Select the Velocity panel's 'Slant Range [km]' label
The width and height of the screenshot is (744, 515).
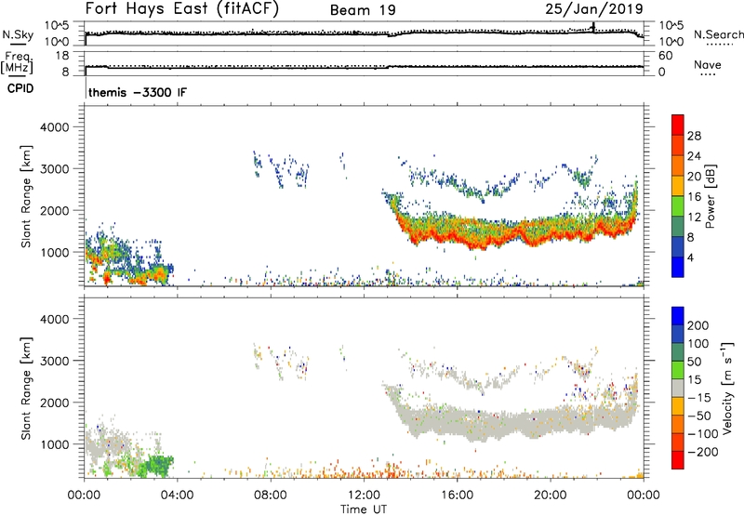[26, 388]
